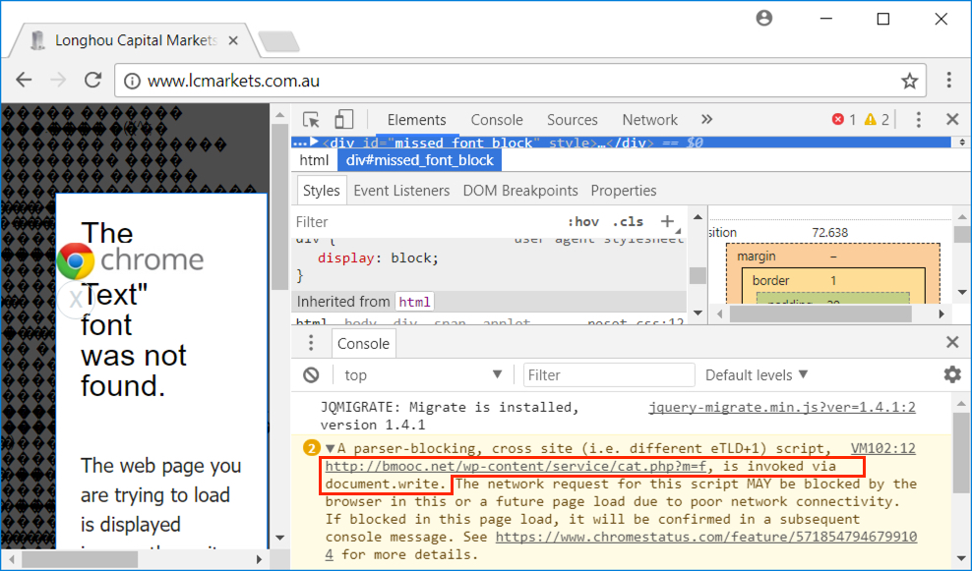972x571 pixels.
Task: Click the Chrome logo in the popup
Action: click(75, 260)
